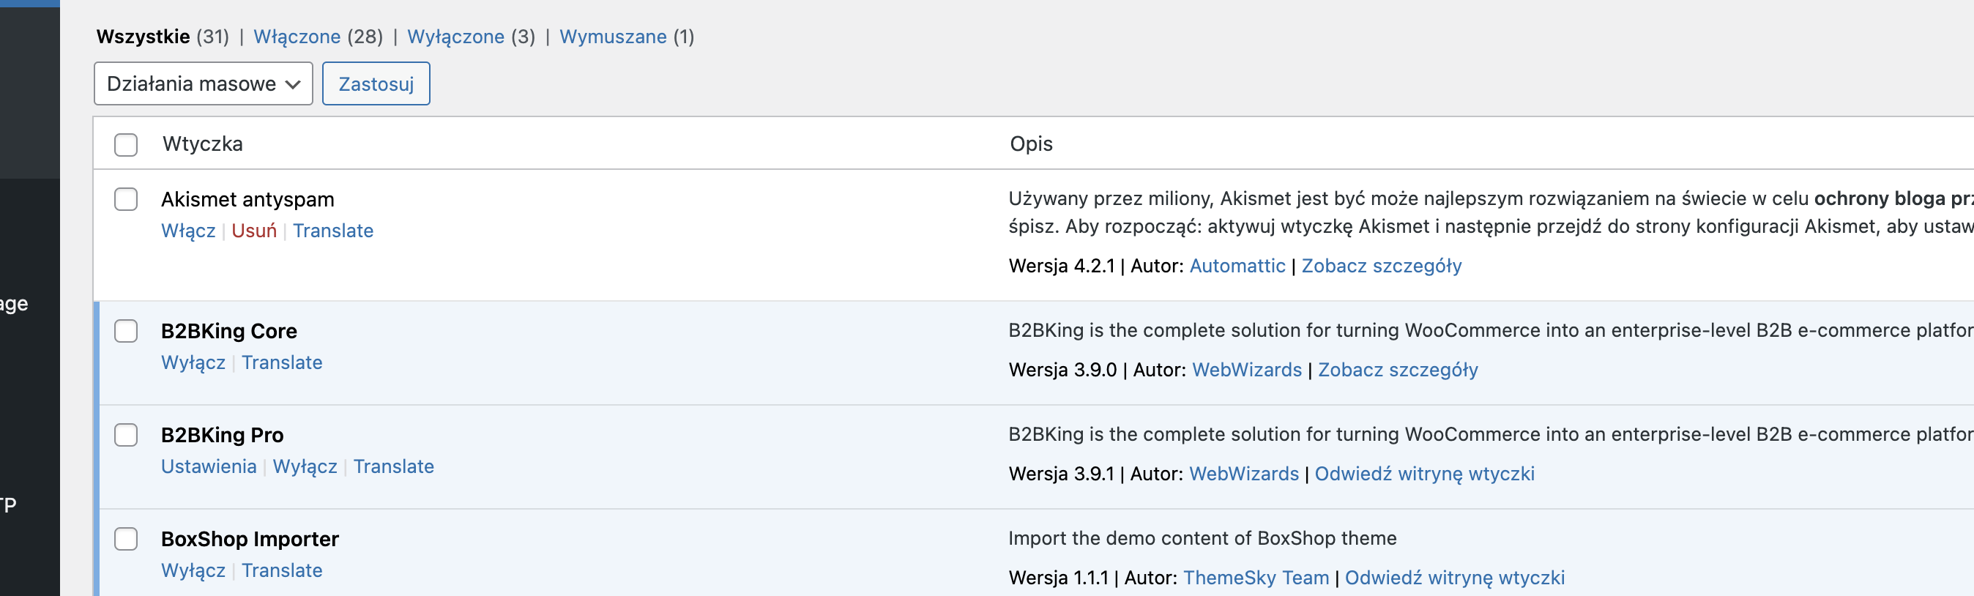The width and height of the screenshot is (1974, 596).
Task: Click the Import the demo content description
Action: coord(1202,539)
